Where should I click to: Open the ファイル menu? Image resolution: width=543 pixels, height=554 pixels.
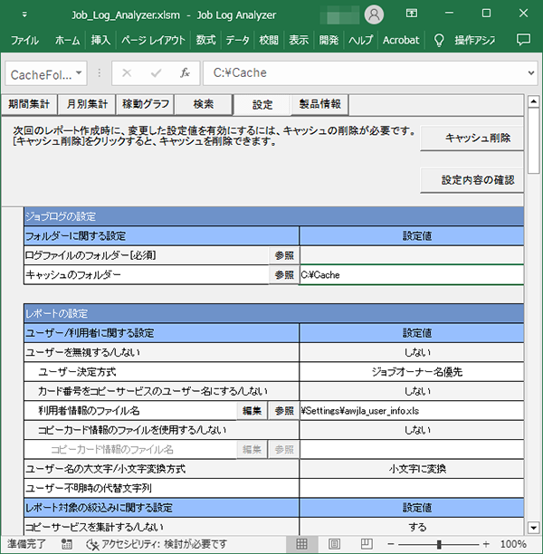tap(24, 40)
